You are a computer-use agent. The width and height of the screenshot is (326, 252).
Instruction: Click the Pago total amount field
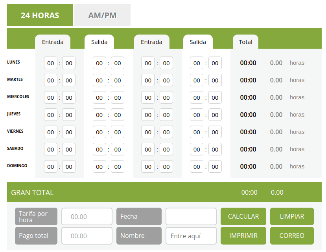[87, 236]
